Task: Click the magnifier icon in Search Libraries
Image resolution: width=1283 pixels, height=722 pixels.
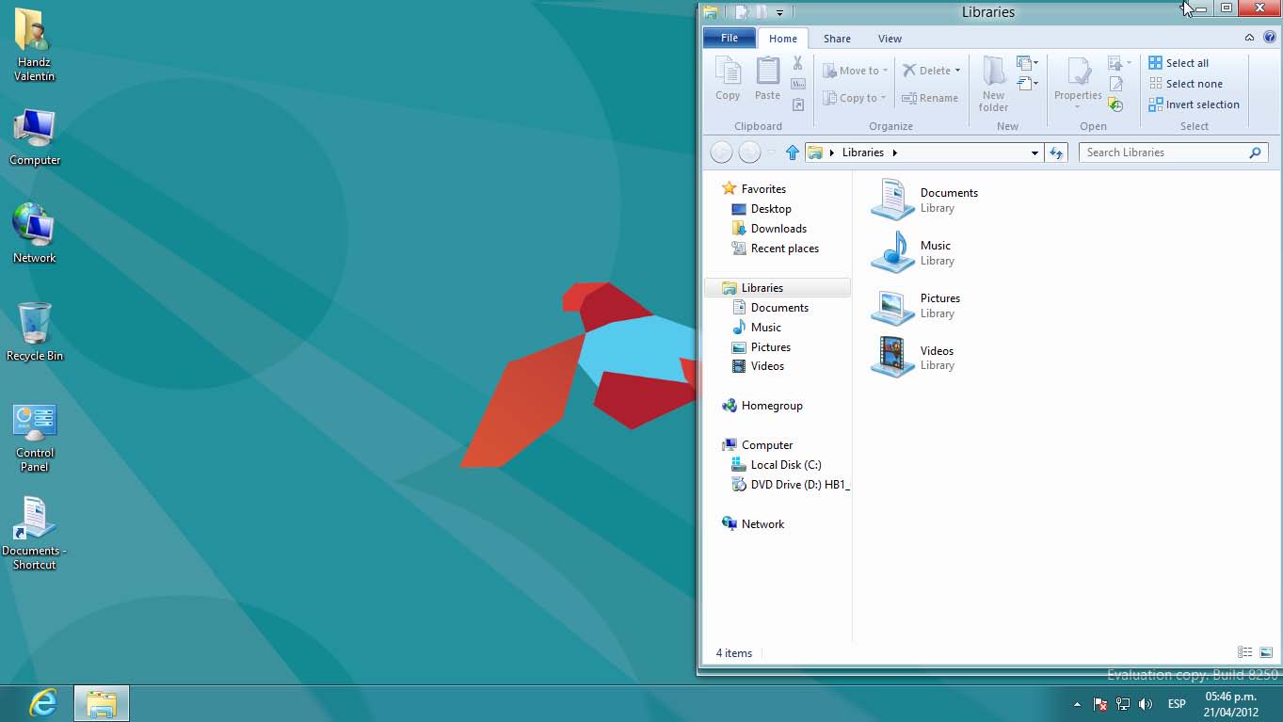Action: tap(1255, 152)
